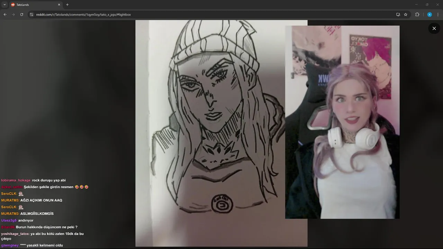
Task: Click username gzemgney in chat
Action: (x=10, y=245)
